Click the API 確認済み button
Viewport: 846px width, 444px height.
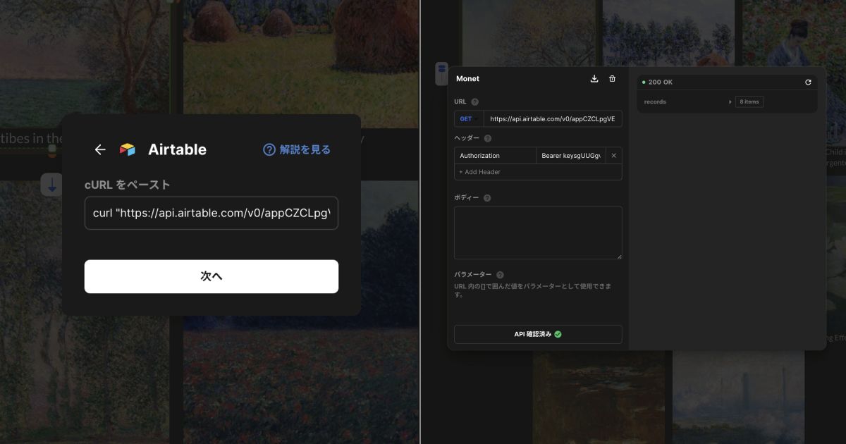(538, 334)
